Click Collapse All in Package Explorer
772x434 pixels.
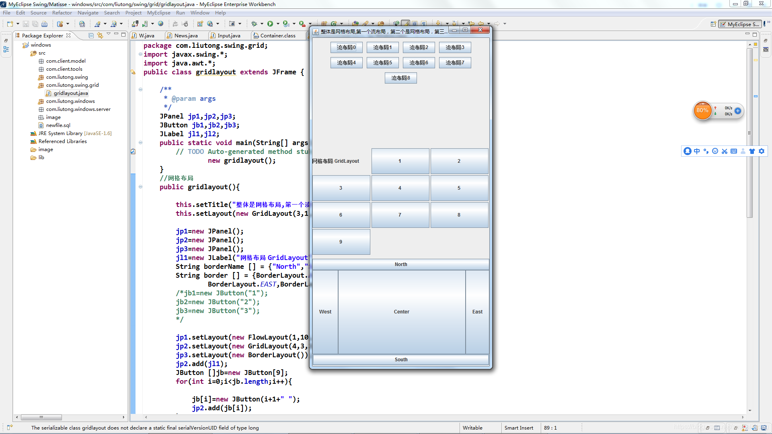[91, 35]
